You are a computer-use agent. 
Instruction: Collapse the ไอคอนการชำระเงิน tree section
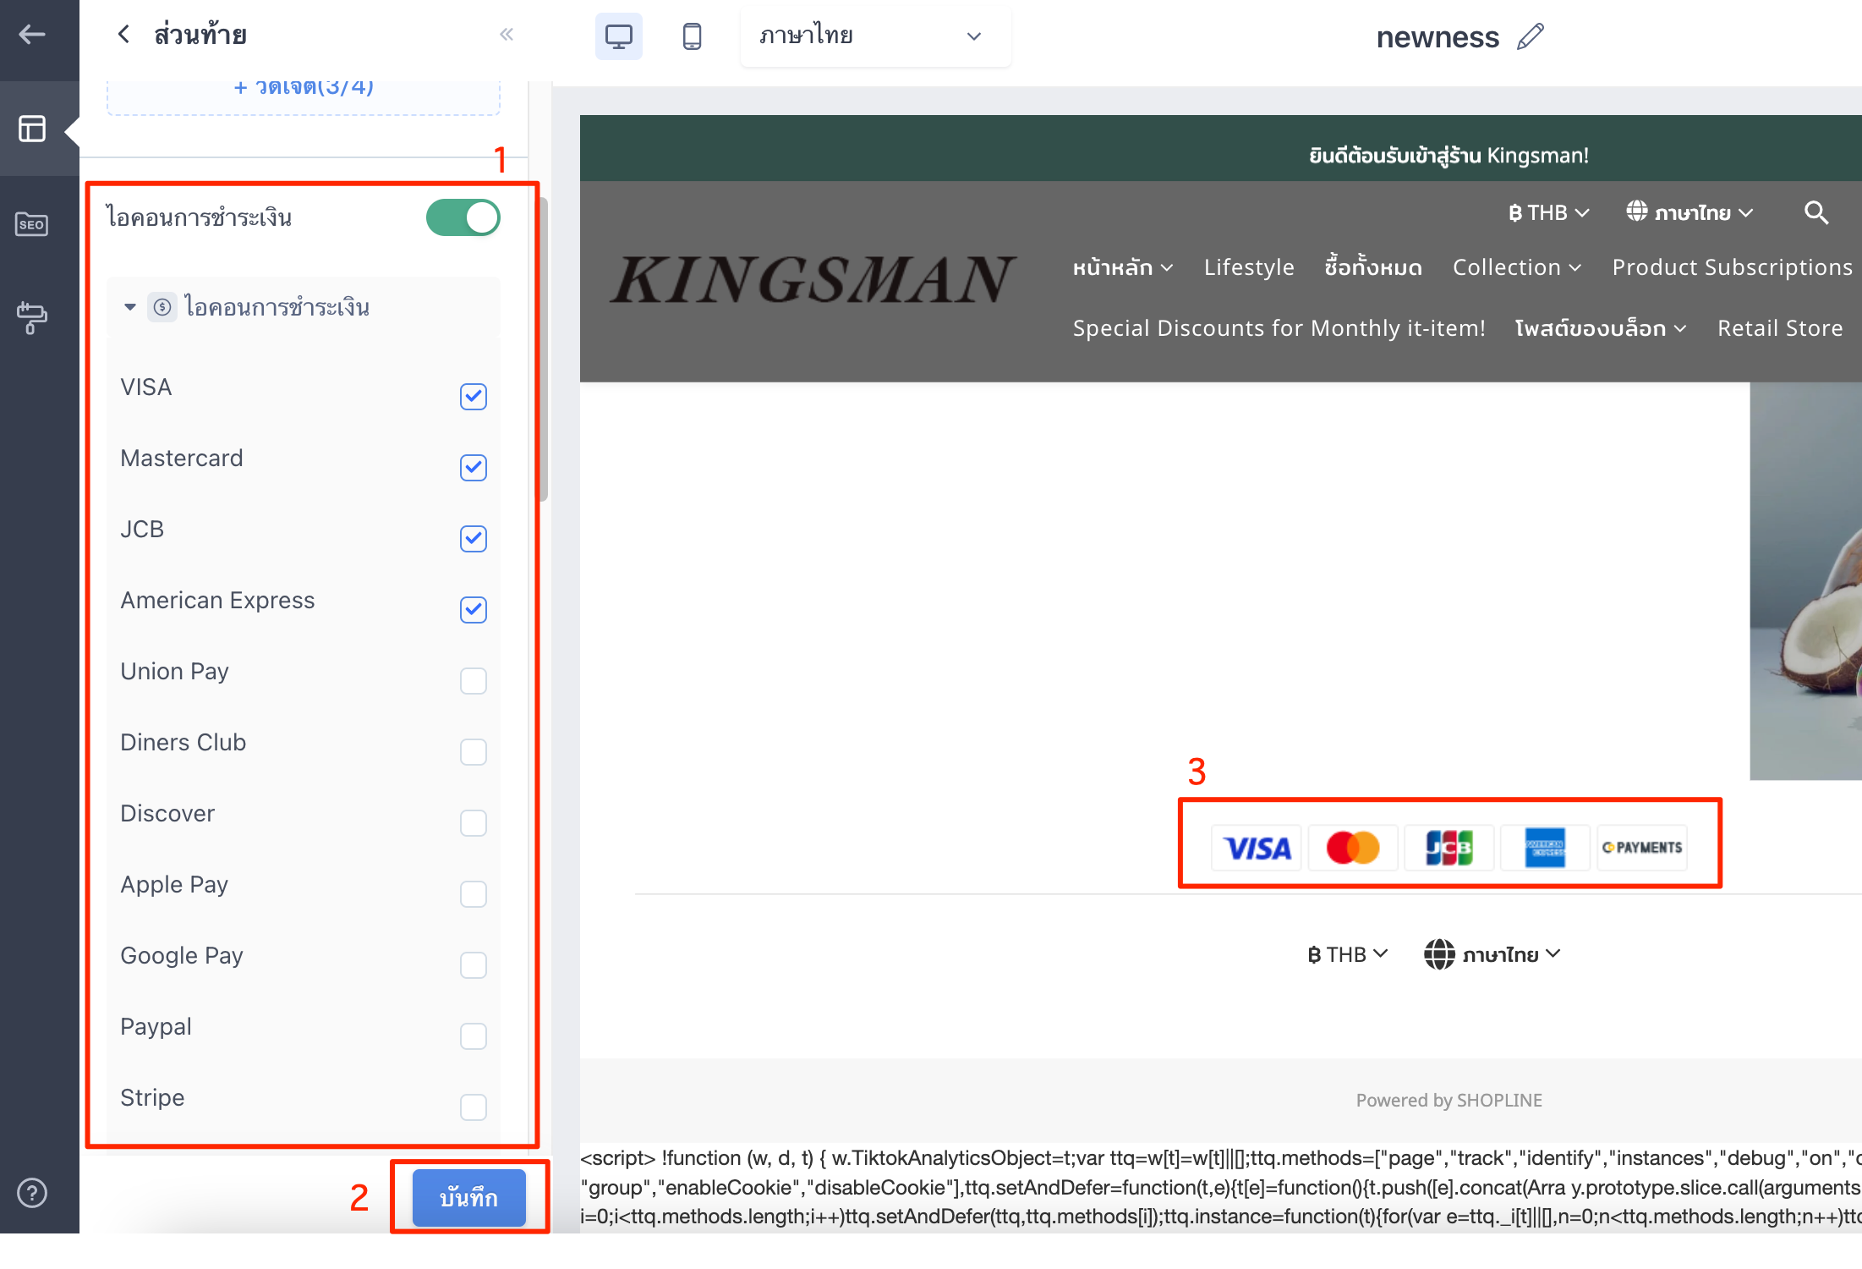[129, 306]
